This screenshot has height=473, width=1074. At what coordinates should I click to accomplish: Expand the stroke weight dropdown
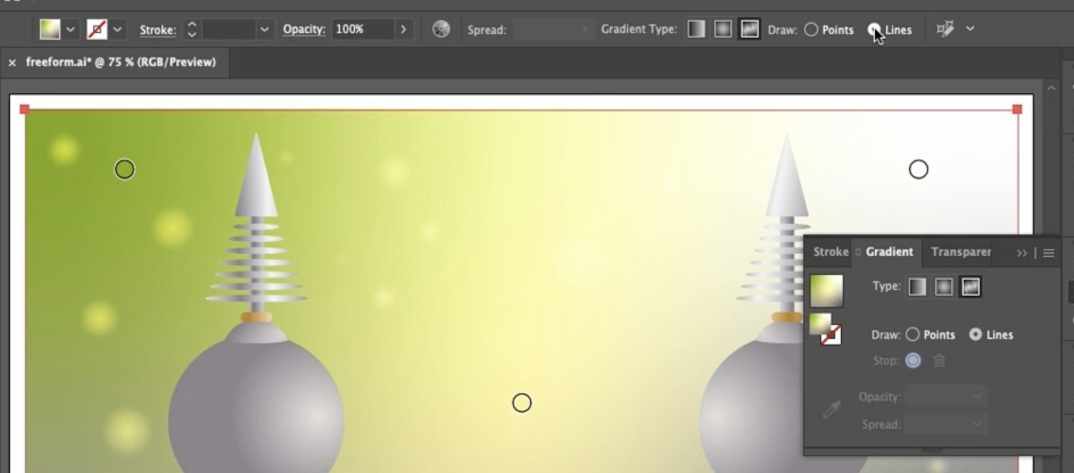coord(264,29)
